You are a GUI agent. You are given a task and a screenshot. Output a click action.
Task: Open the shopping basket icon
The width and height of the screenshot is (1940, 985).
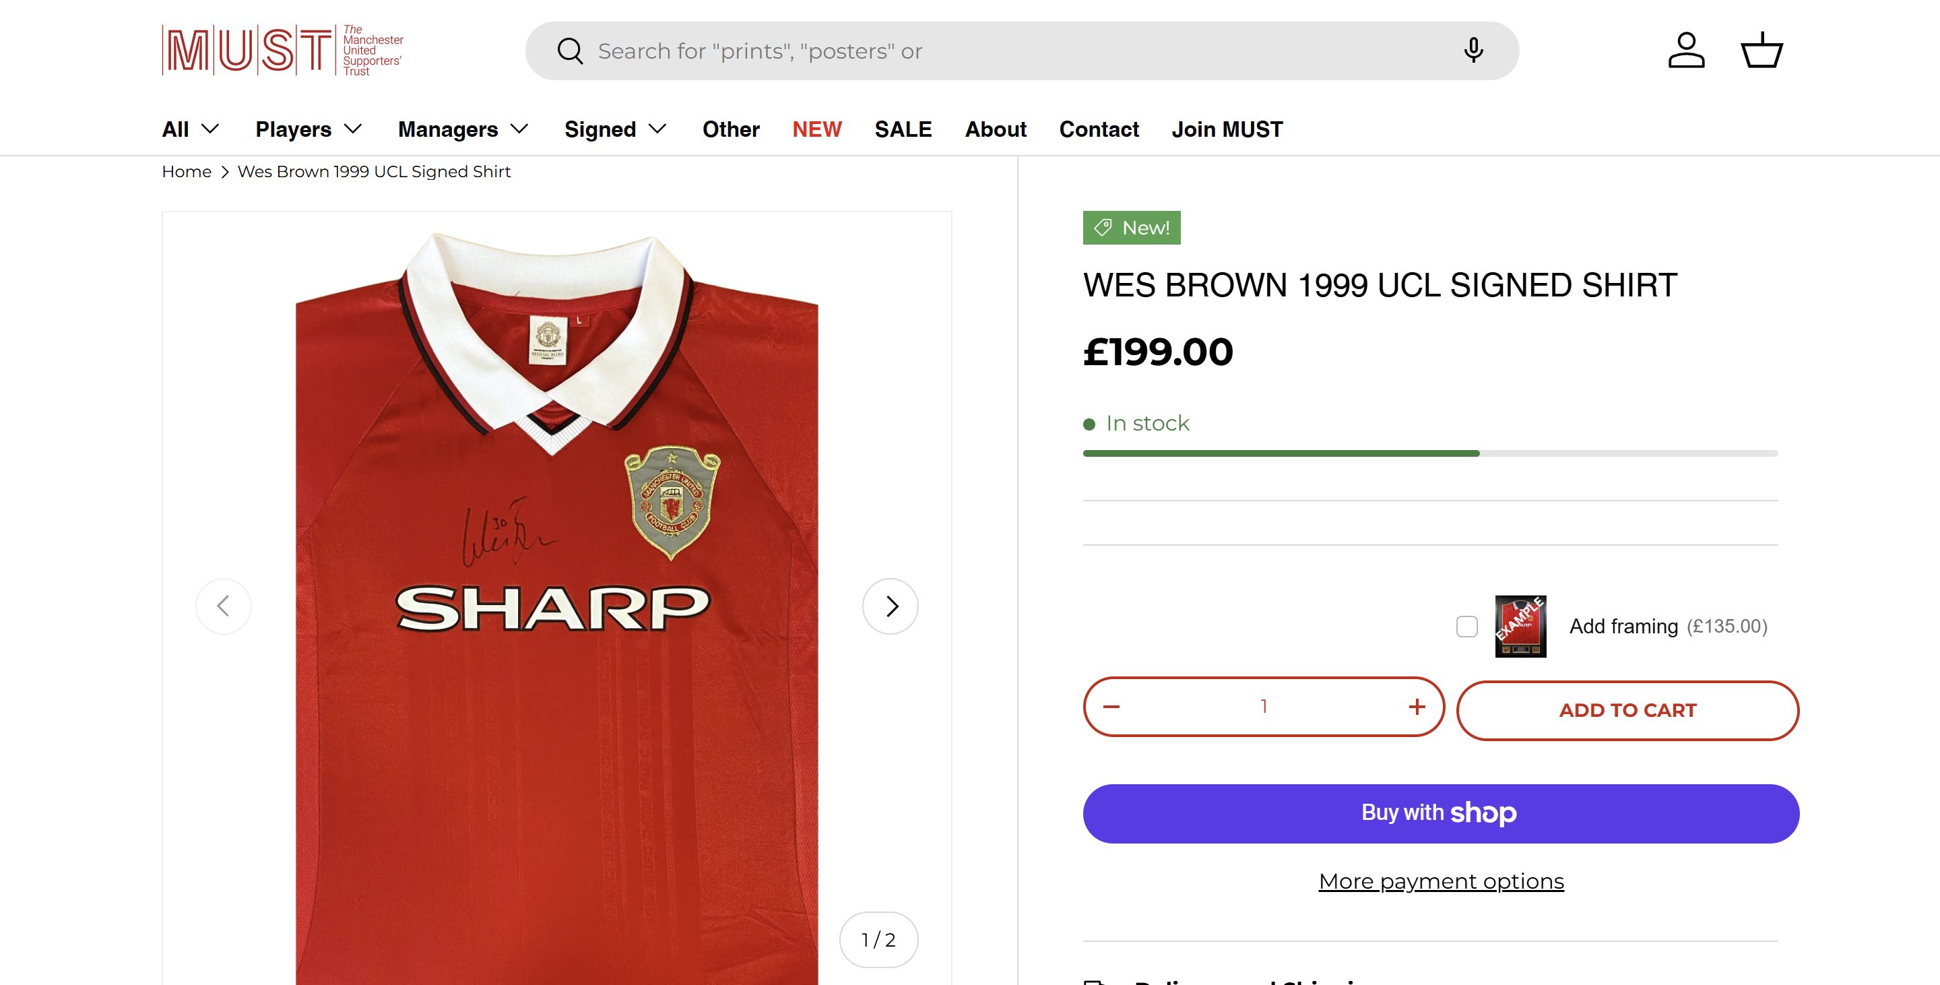pyautogui.click(x=1761, y=51)
